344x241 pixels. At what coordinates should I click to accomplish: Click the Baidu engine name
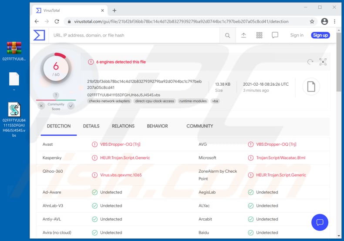pyautogui.click(x=204, y=233)
